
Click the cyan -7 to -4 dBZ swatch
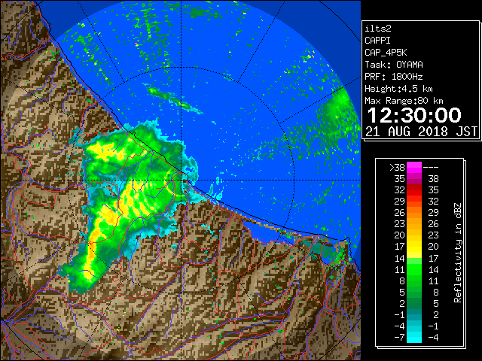click(414, 337)
